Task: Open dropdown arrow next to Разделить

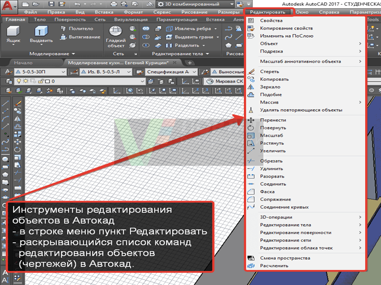Action: [x=204, y=46]
